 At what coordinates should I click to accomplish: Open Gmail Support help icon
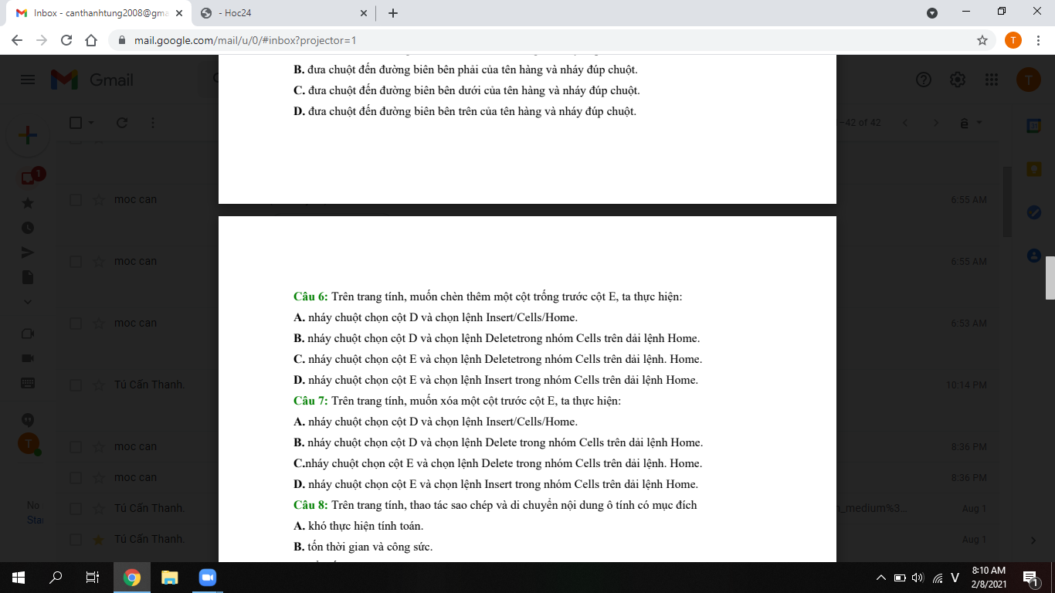pos(923,80)
